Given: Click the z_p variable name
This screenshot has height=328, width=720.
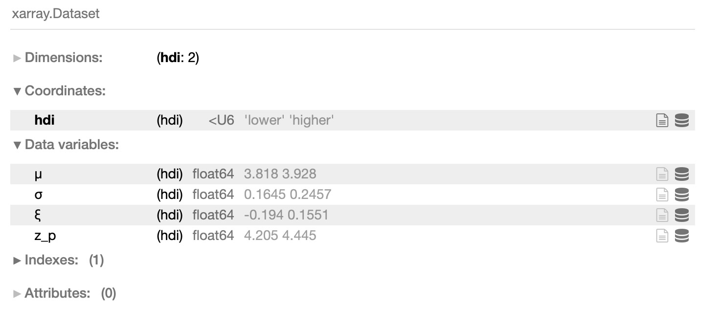Looking at the screenshot, I should pyautogui.click(x=45, y=237).
